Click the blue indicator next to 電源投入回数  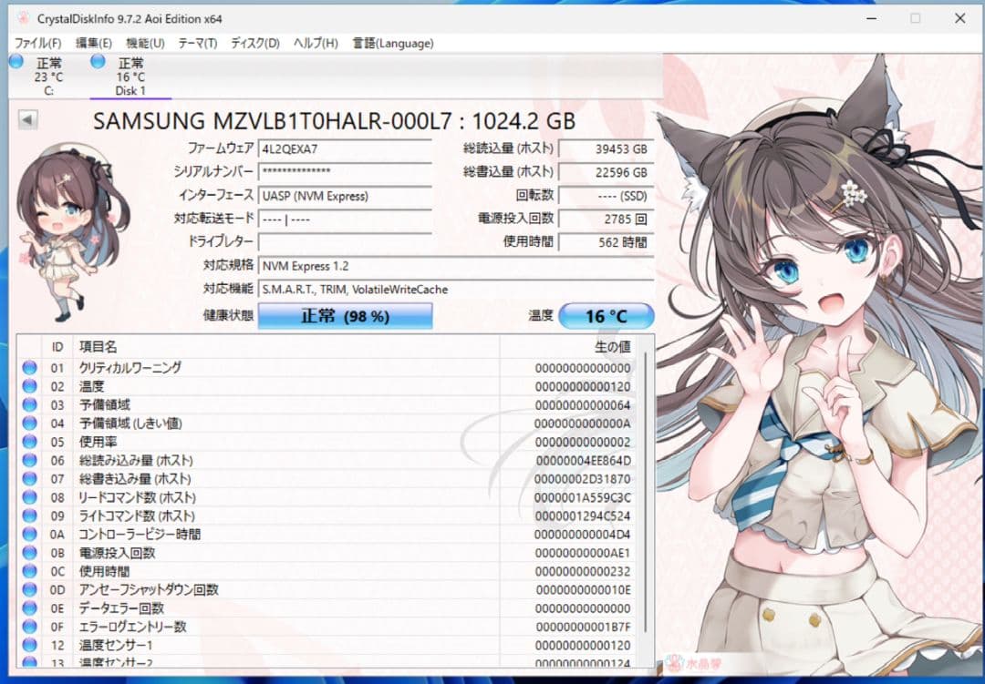[x=28, y=553]
